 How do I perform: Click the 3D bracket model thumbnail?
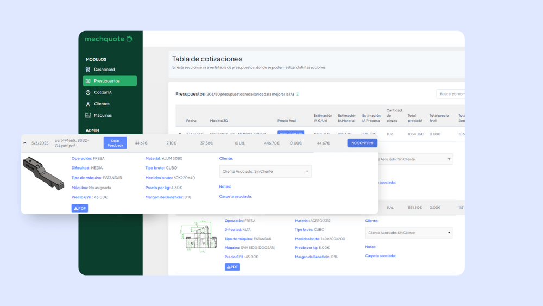pos(43,173)
